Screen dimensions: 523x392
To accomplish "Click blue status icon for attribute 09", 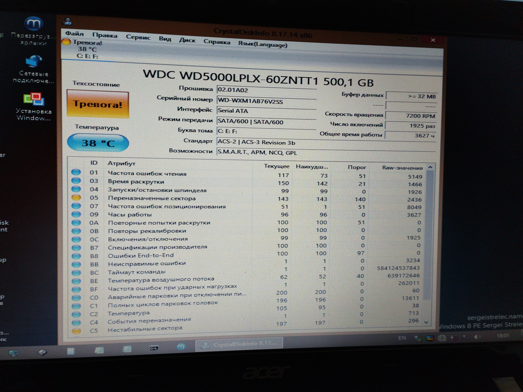I will 76,214.
